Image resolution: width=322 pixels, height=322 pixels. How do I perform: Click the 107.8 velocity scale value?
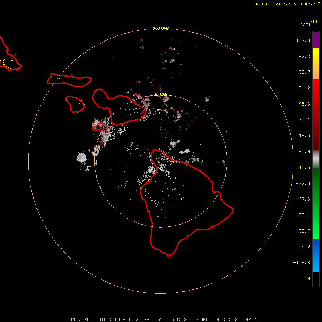click(303, 40)
